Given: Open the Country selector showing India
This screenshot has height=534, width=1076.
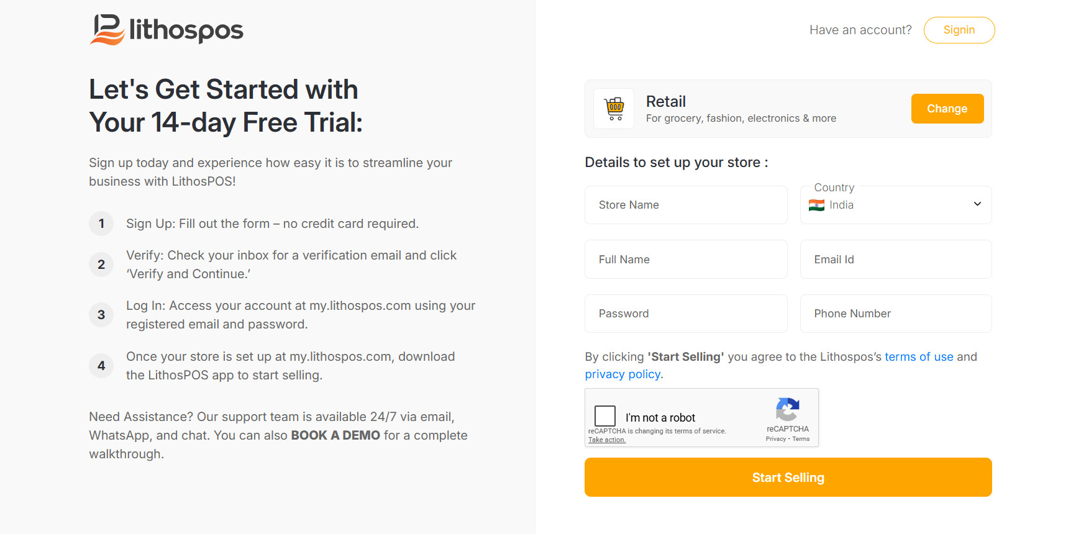Looking at the screenshot, I should (895, 205).
